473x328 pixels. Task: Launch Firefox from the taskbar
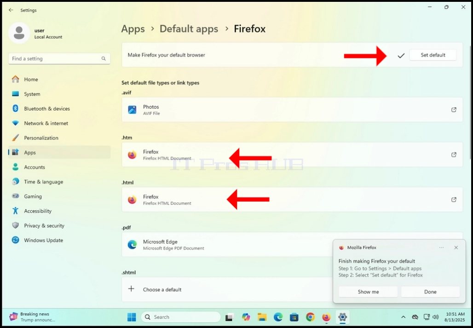click(x=326, y=317)
